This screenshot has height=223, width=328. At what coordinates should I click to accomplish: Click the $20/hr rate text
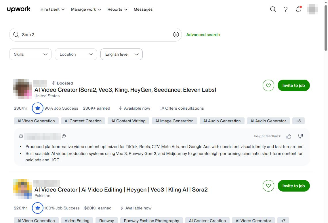click(20, 208)
